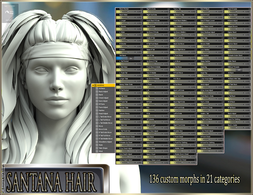Select the Face Adjust category
The image size is (253, 195).
click(x=103, y=107)
